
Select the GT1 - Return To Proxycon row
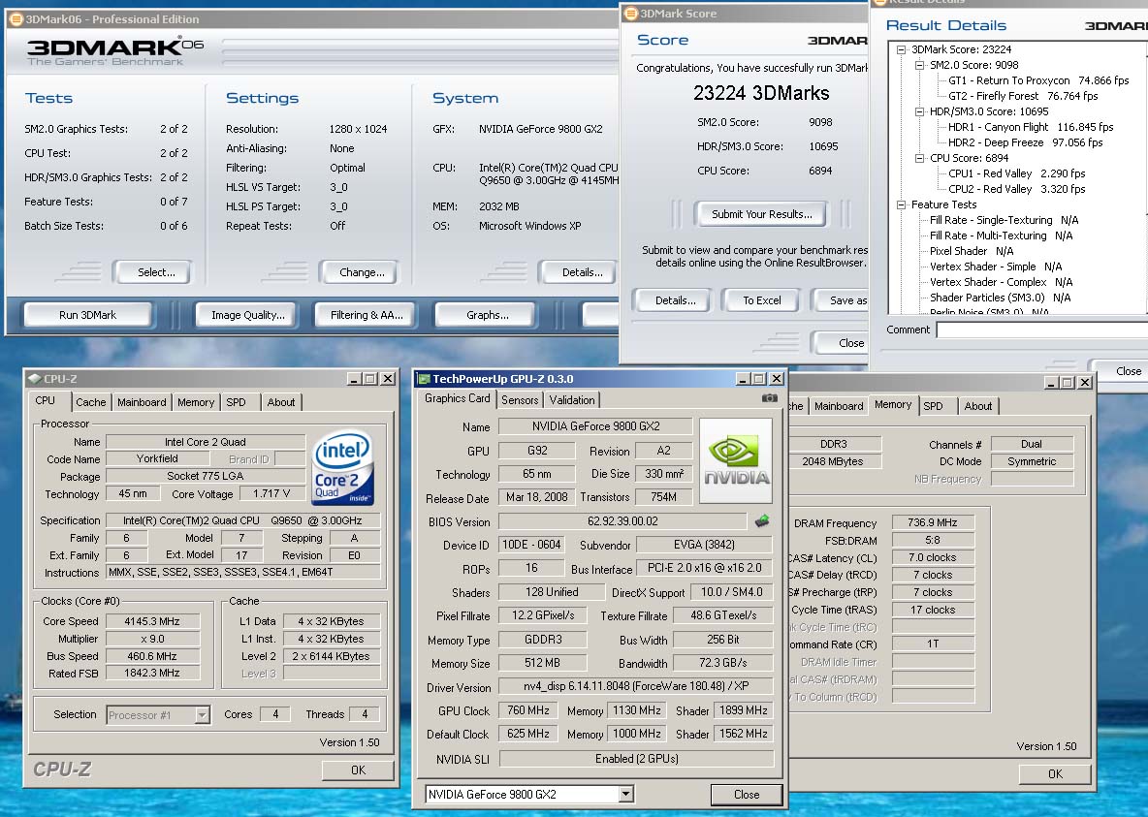click(1038, 80)
